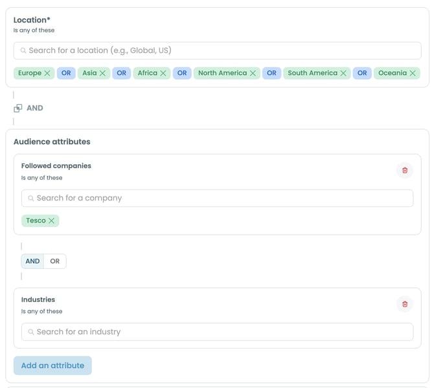This screenshot has width=434, height=388.
Task: Delete the Industries attribute
Action: click(405, 304)
